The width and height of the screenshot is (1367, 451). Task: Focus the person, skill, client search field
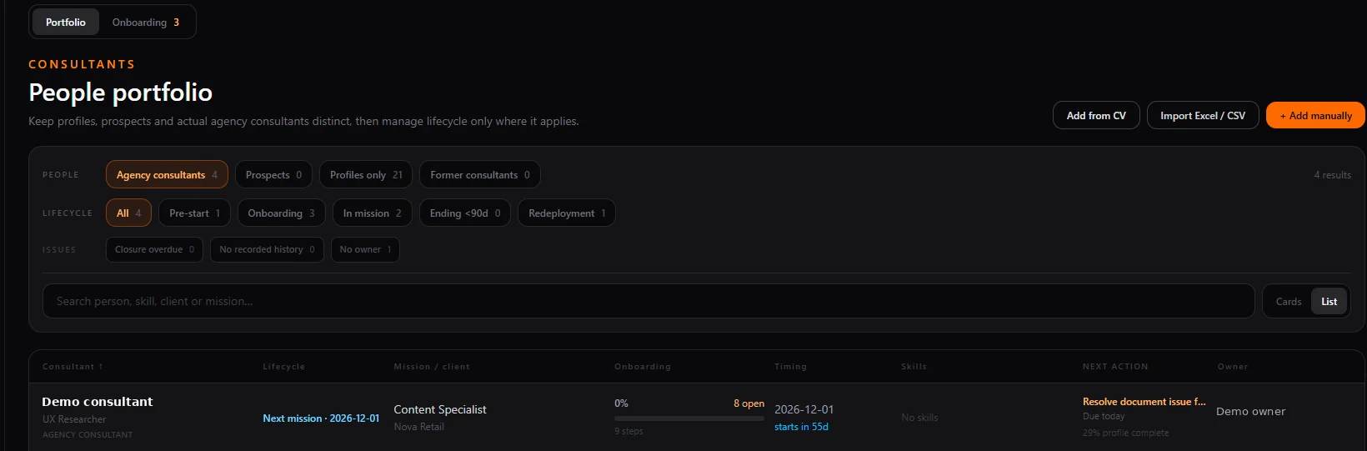coord(648,301)
